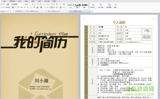This screenshot has height=99, width=160.
Task: Toggle center paragraph alignment
Action: [47, 7]
